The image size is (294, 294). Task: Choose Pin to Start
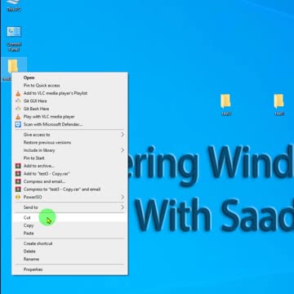point(69,158)
